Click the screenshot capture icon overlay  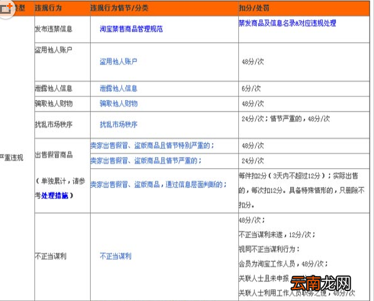pos(6,9)
